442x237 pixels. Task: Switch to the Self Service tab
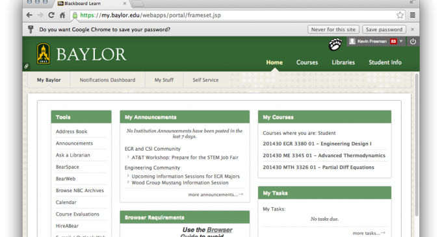(205, 80)
